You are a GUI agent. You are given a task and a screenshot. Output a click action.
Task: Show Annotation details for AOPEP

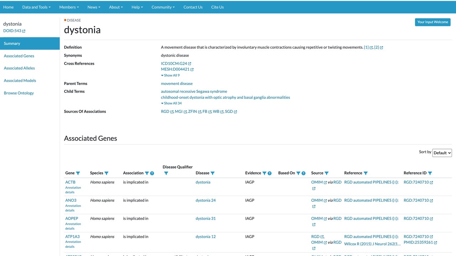(73, 226)
